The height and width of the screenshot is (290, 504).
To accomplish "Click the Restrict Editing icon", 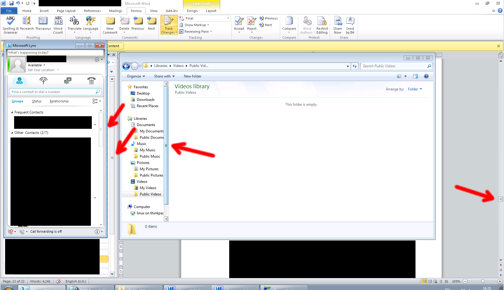I will coord(322,21).
